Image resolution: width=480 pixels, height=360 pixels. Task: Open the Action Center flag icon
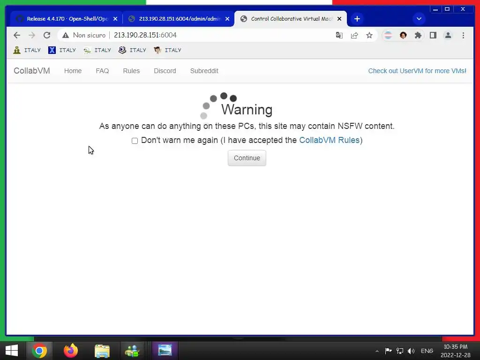[388, 351]
